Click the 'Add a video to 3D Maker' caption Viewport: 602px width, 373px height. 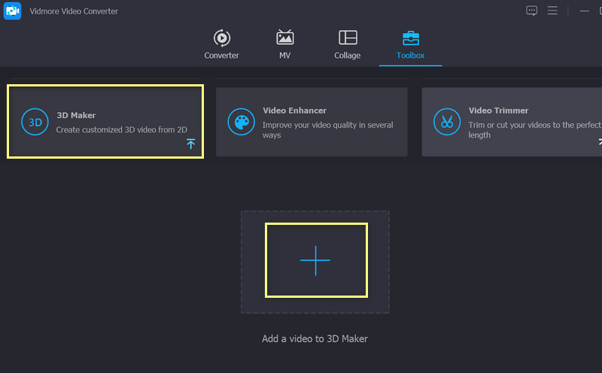coord(315,339)
